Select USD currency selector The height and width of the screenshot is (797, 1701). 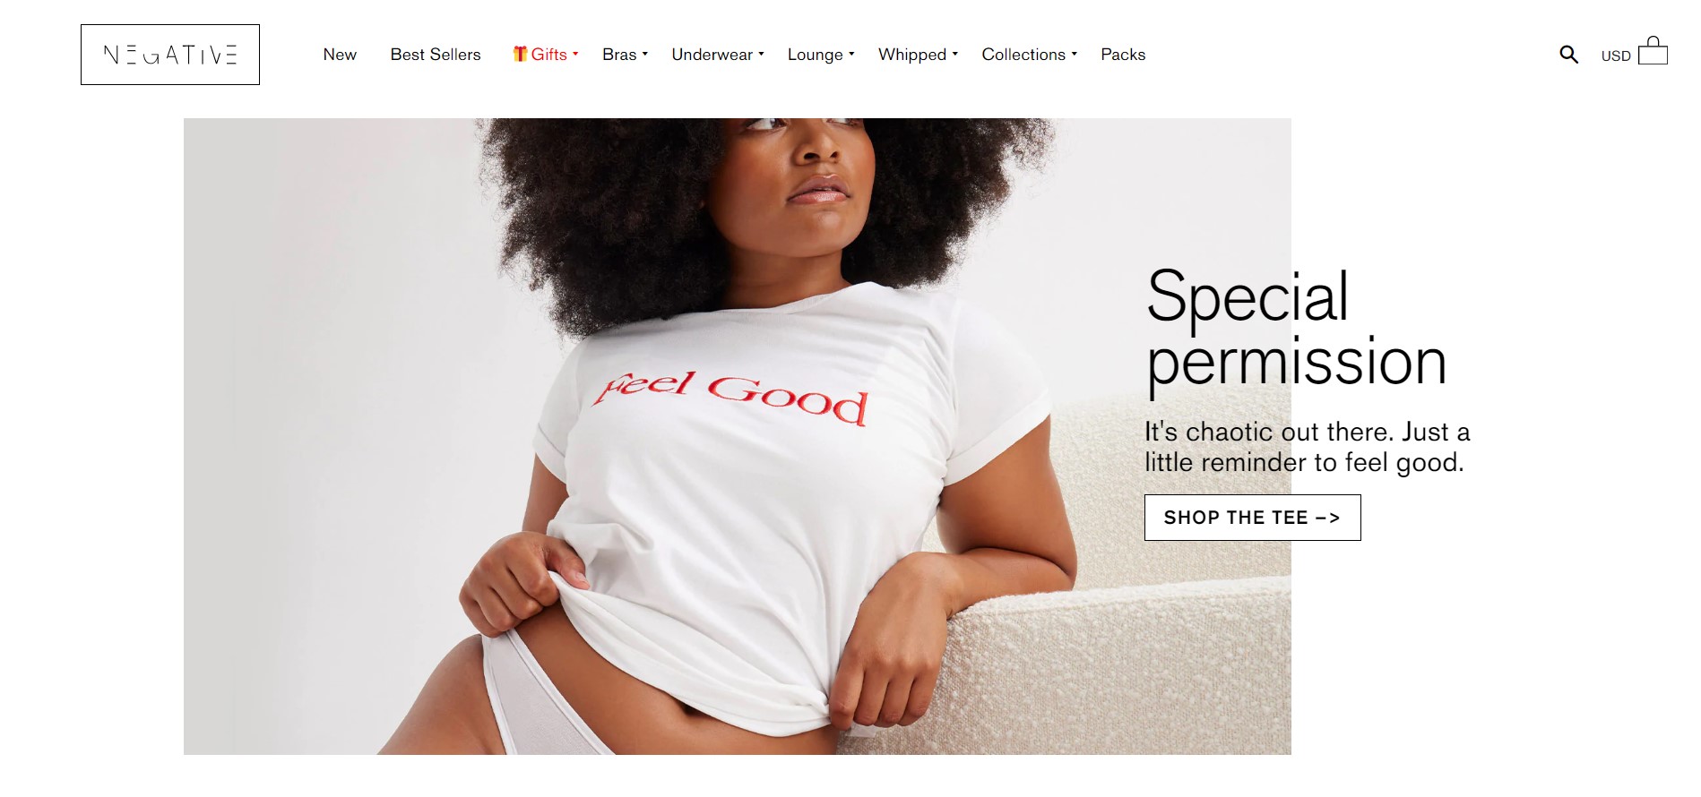point(1616,56)
